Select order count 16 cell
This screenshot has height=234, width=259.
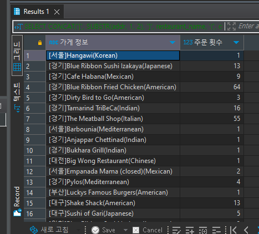pyautogui.click(x=212, y=108)
